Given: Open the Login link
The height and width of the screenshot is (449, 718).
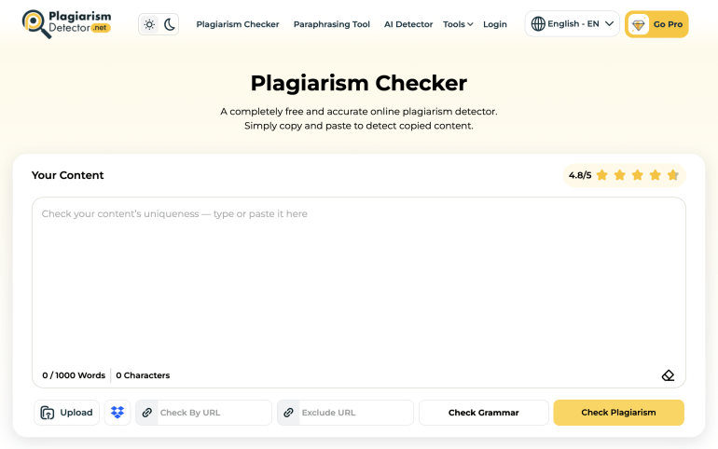Looking at the screenshot, I should point(494,24).
